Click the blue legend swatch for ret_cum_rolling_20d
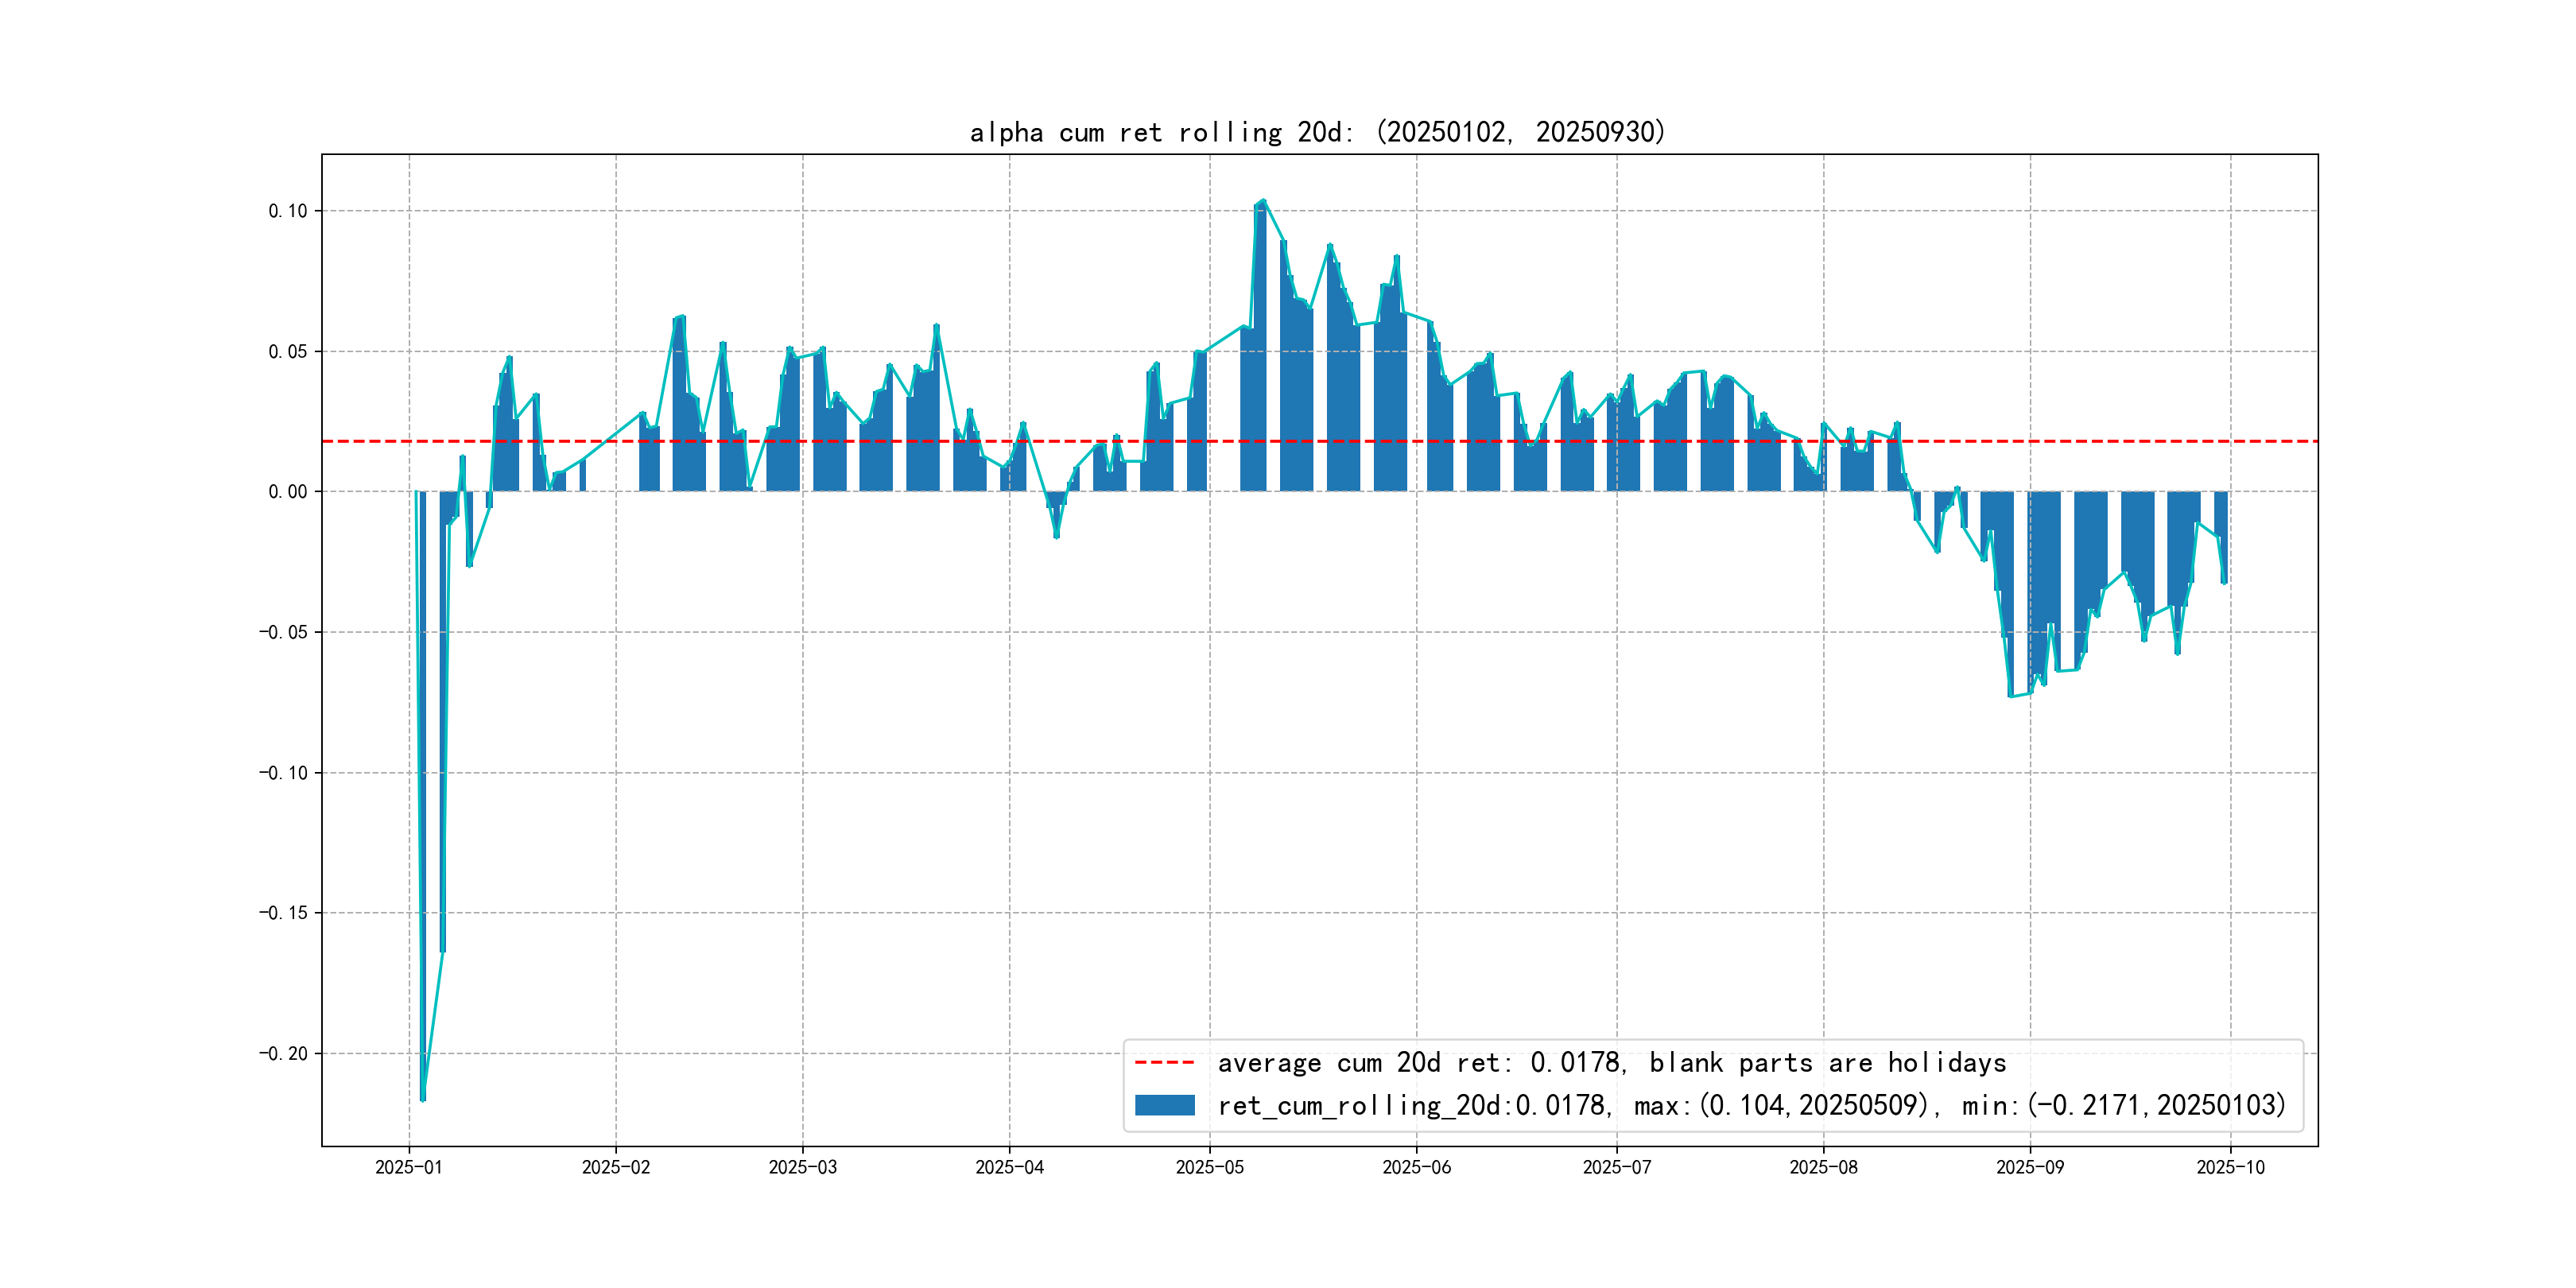This screenshot has height=1288, width=2576. pyautogui.click(x=1164, y=1105)
